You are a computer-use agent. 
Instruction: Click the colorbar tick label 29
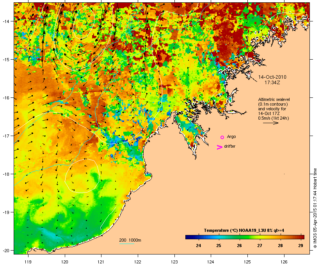[300, 246]
